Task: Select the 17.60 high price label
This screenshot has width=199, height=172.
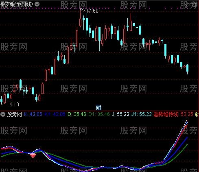Action: coord(92,11)
